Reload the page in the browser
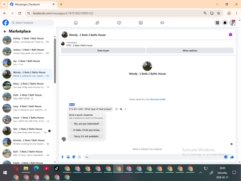The height and width of the screenshot is (181, 241). (x=20, y=13)
